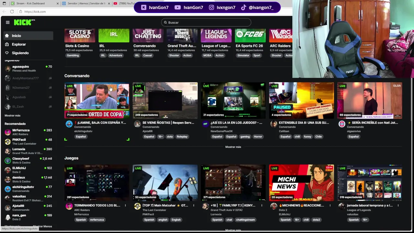Viewport: 414px width, 233px height.
Task: Close the Stream - Kick Dashboard tab
Action: pyautogui.click(x=58, y=4)
